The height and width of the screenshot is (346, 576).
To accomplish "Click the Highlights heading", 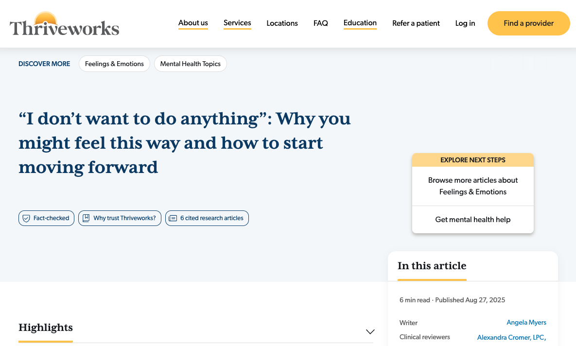I will (46, 328).
